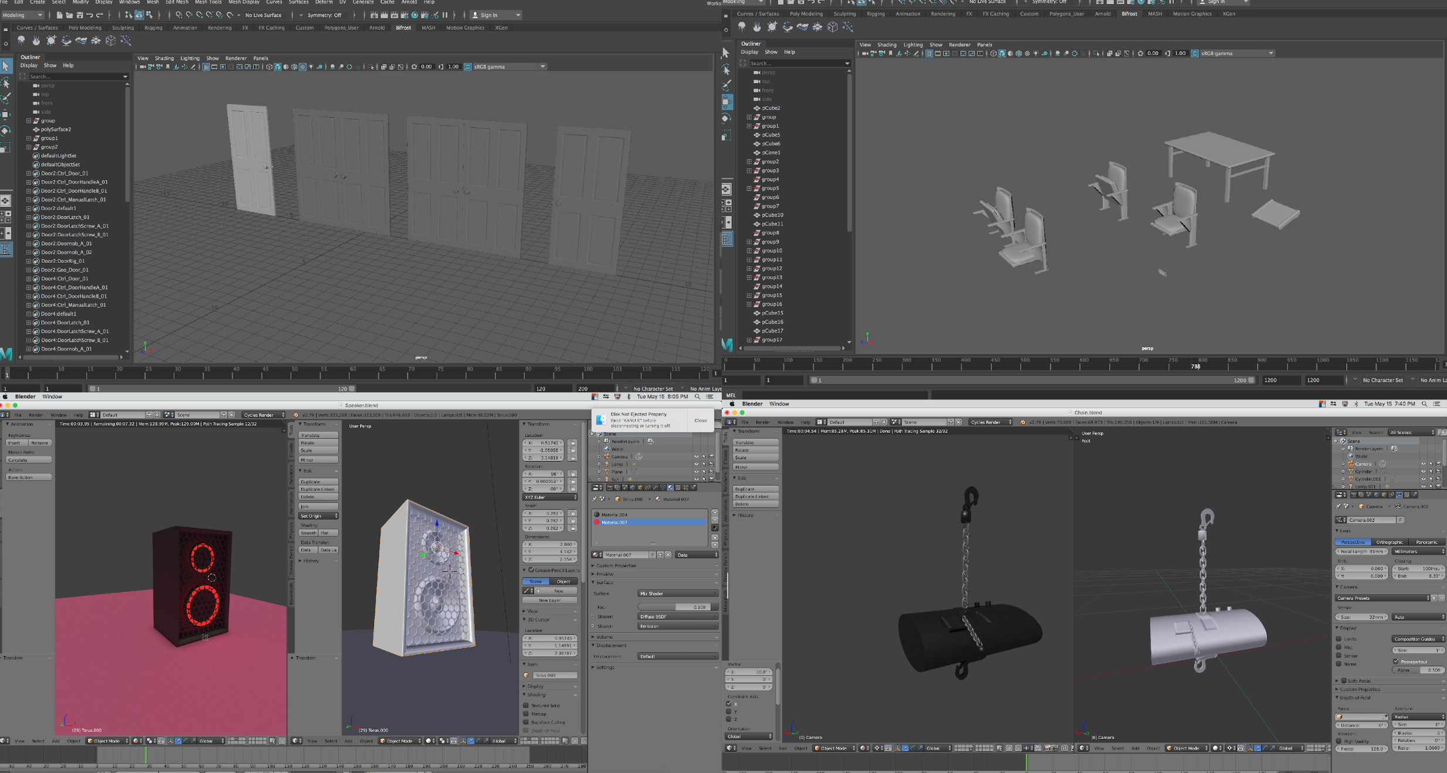This screenshot has height=773, width=1447.
Task: Click the Camera data properties tab icon in Chain.blend
Action: pos(1399,495)
